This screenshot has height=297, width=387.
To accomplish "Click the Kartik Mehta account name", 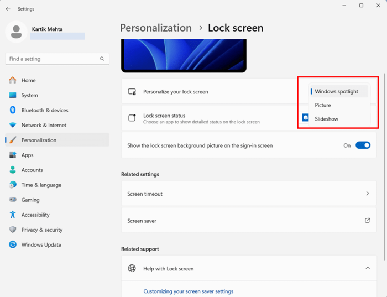I will [x=47, y=29].
